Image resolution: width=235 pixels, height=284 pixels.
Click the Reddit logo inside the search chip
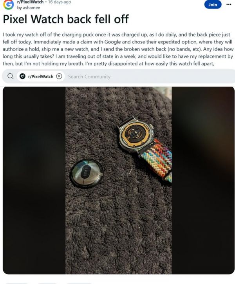[22, 76]
